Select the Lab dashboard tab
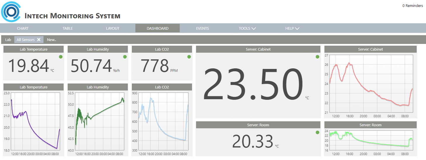 point(8,40)
